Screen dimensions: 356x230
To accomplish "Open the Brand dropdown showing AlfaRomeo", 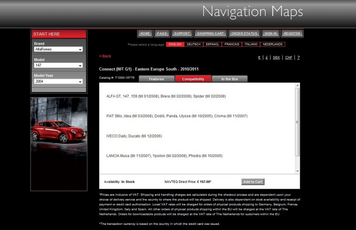I will 58,49.
